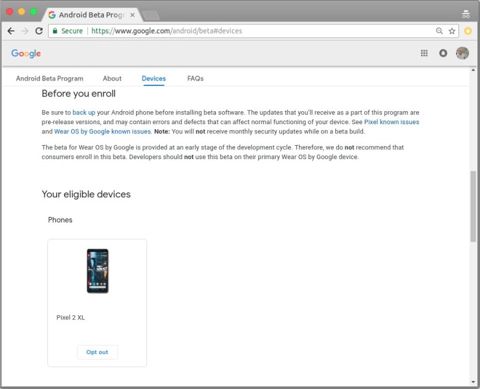Click the Secure padlock icon

[x=55, y=31]
